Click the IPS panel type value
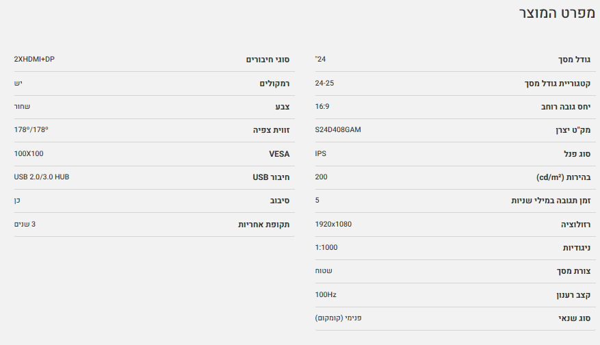Image resolution: width=600 pixels, height=345 pixels. pyautogui.click(x=321, y=153)
